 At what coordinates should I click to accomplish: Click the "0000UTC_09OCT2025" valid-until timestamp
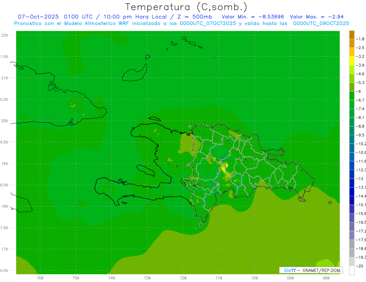pos(321,23)
